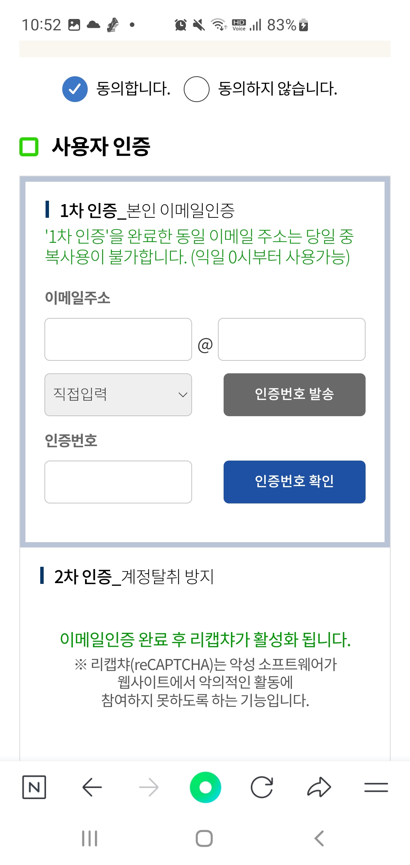Select the 동의합니다 radio button

click(x=74, y=90)
